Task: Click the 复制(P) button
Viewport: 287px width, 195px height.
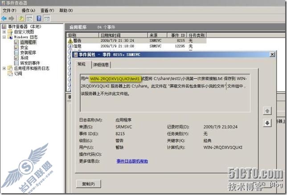Action: (88, 184)
